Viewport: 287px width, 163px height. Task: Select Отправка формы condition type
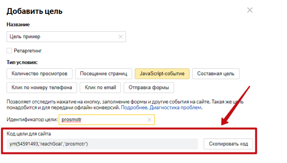149,87
